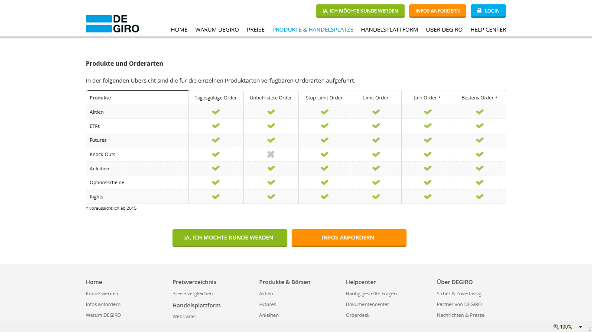
Task: Click checkmark for Futures Limit Order
Action: [x=376, y=140]
